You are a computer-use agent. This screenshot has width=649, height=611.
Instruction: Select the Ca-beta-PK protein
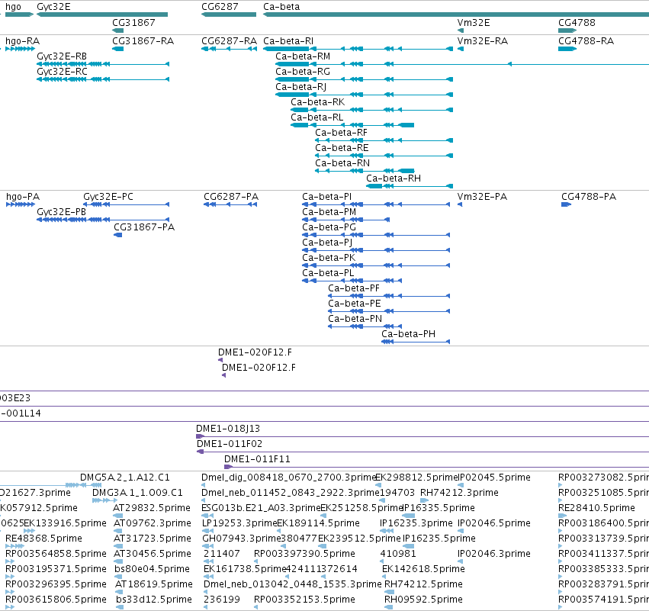[x=376, y=265]
